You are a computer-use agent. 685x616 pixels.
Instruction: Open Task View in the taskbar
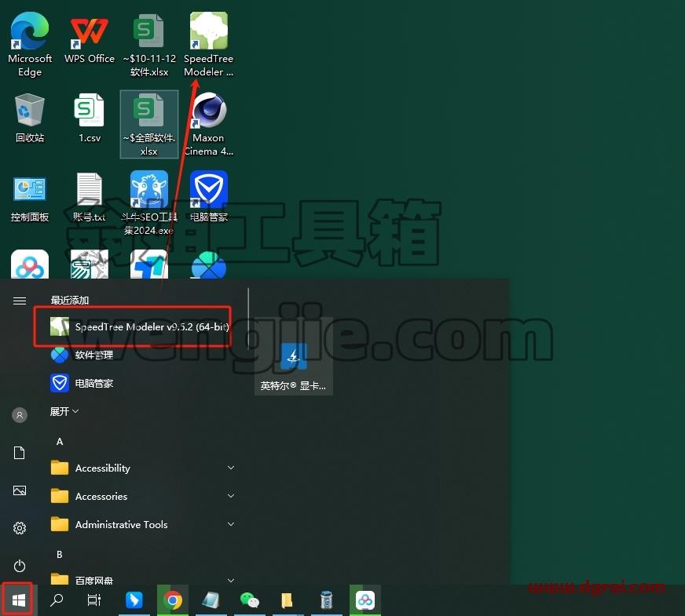[94, 600]
